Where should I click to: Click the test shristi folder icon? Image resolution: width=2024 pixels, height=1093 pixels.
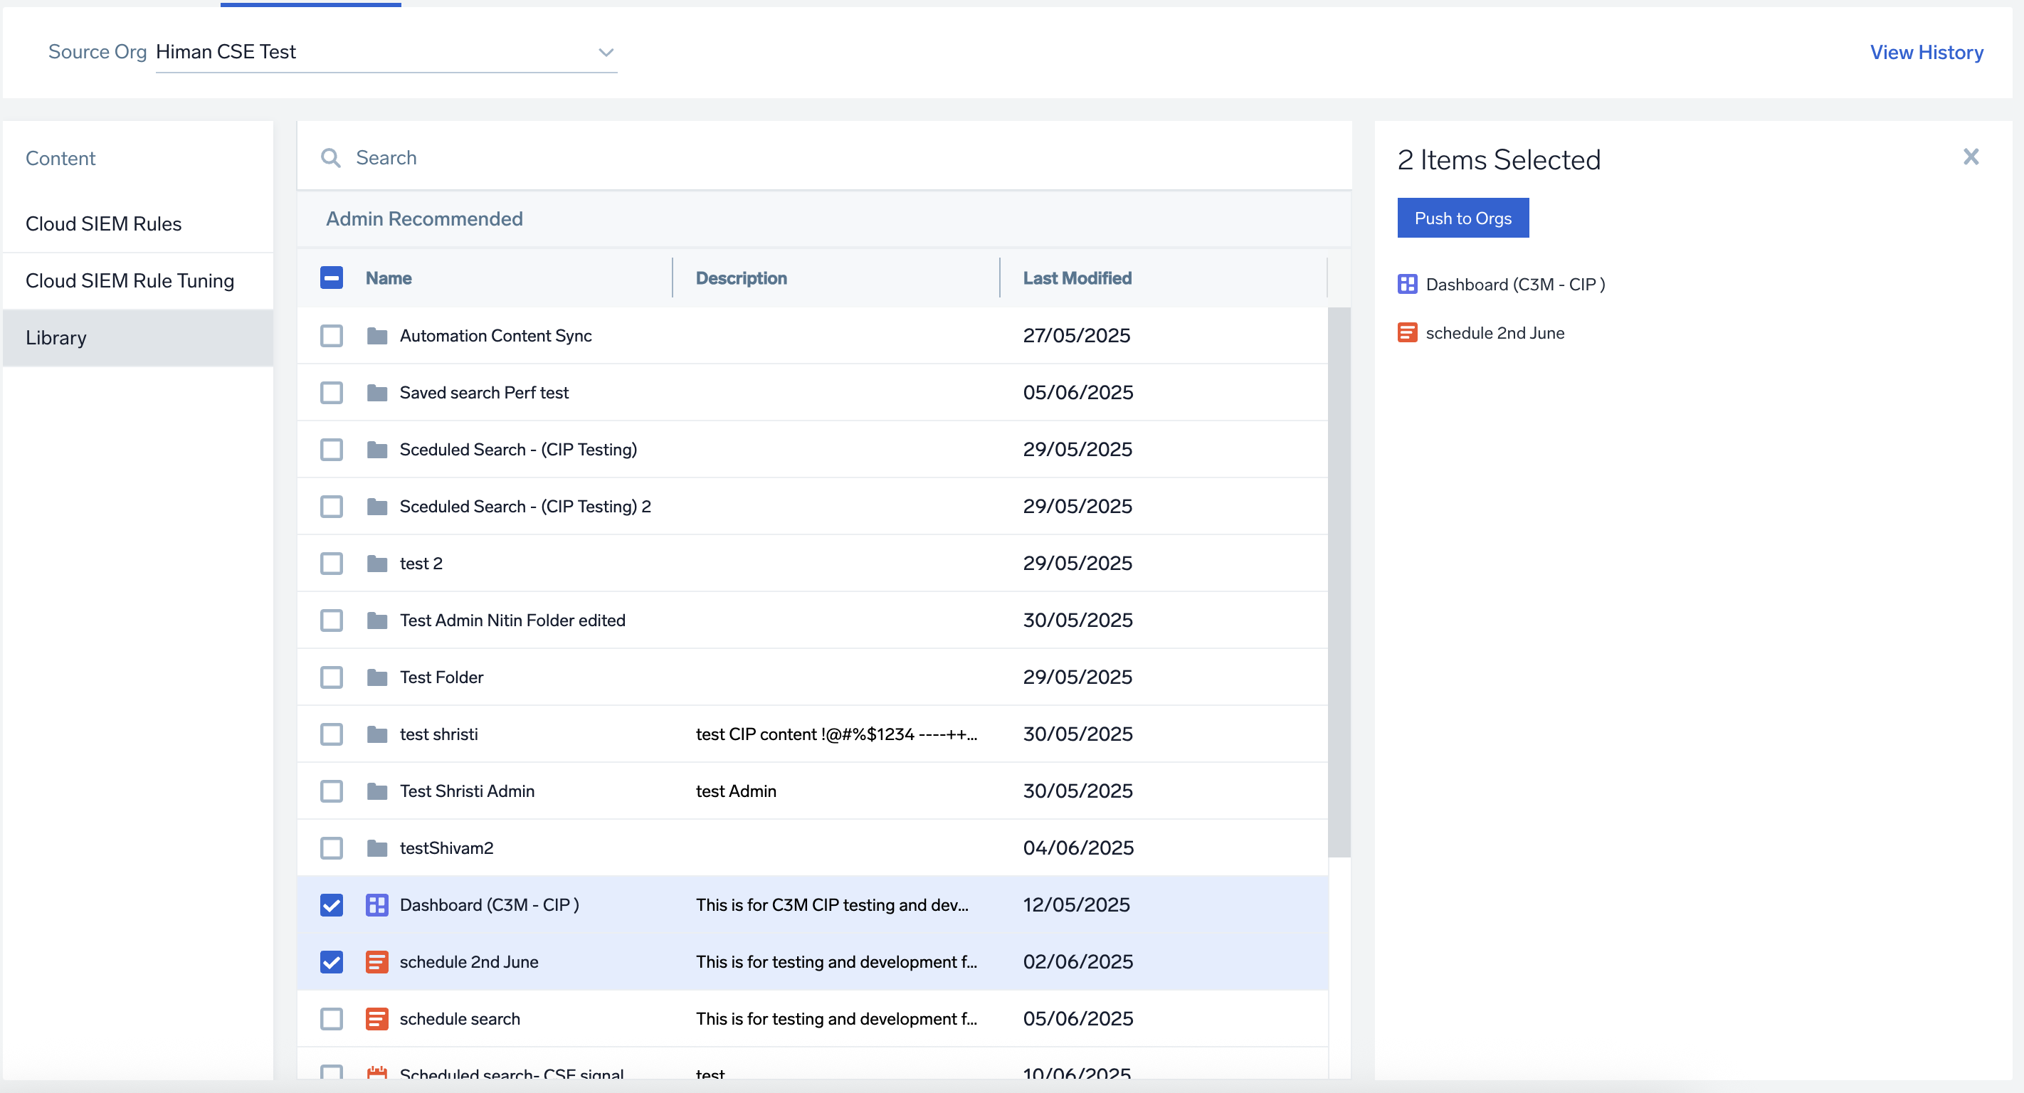click(x=377, y=734)
